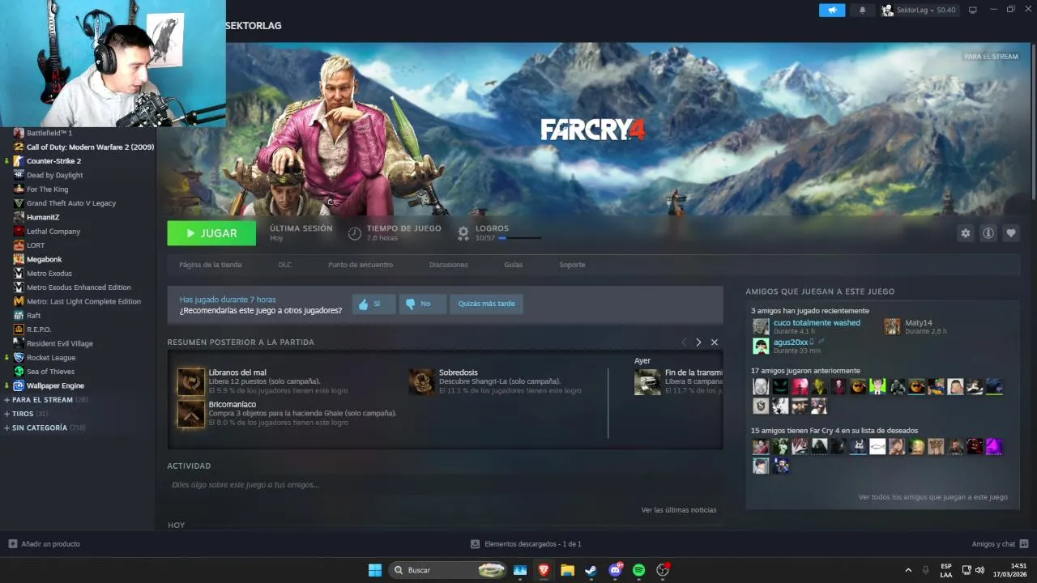Open the Sobredosis achievement icon
This screenshot has width=1037, height=583.
tap(422, 381)
